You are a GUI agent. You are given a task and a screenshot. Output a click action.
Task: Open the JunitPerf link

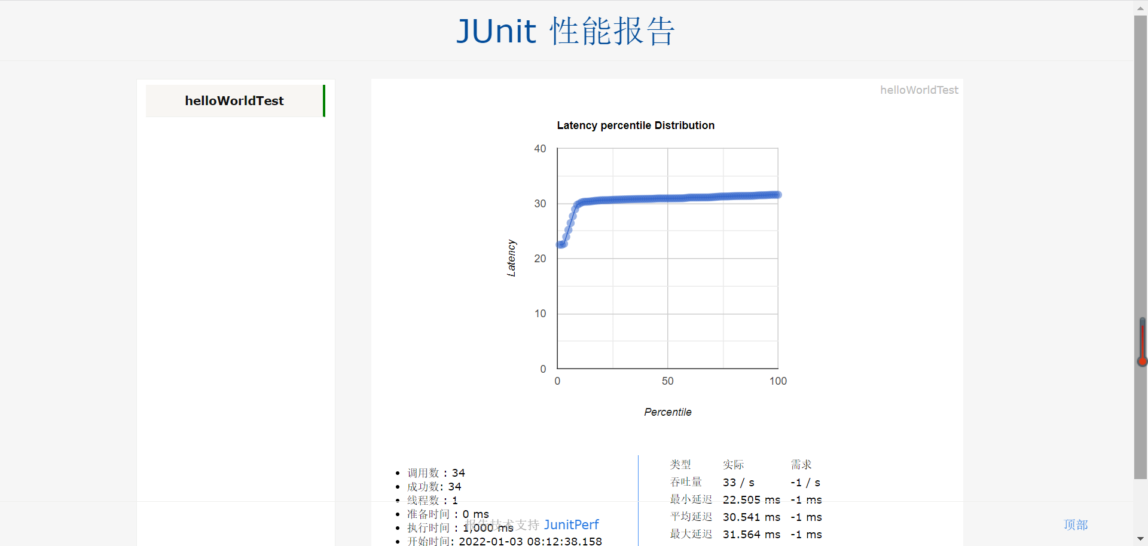[571, 524]
